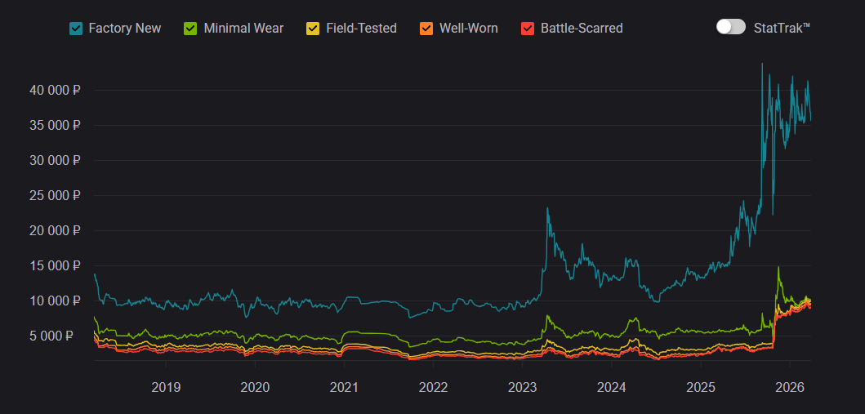Viewport: 865px width, 414px height.
Task: Select the 2025 year axis marker
Action: pyautogui.click(x=700, y=386)
